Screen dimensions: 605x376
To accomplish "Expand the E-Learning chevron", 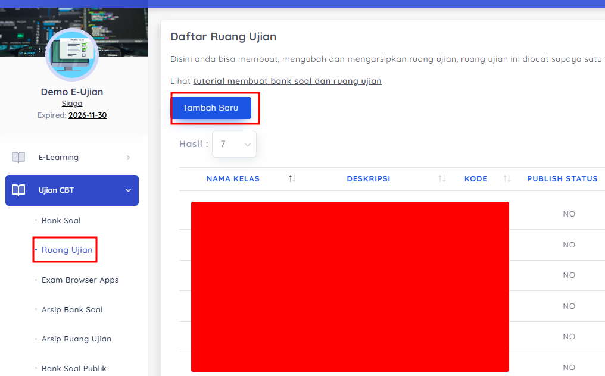I will pos(128,157).
